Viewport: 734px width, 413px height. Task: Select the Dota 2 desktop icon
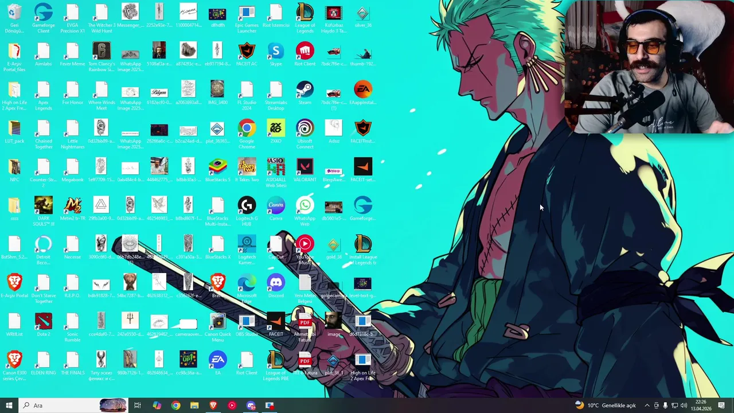[x=44, y=325]
